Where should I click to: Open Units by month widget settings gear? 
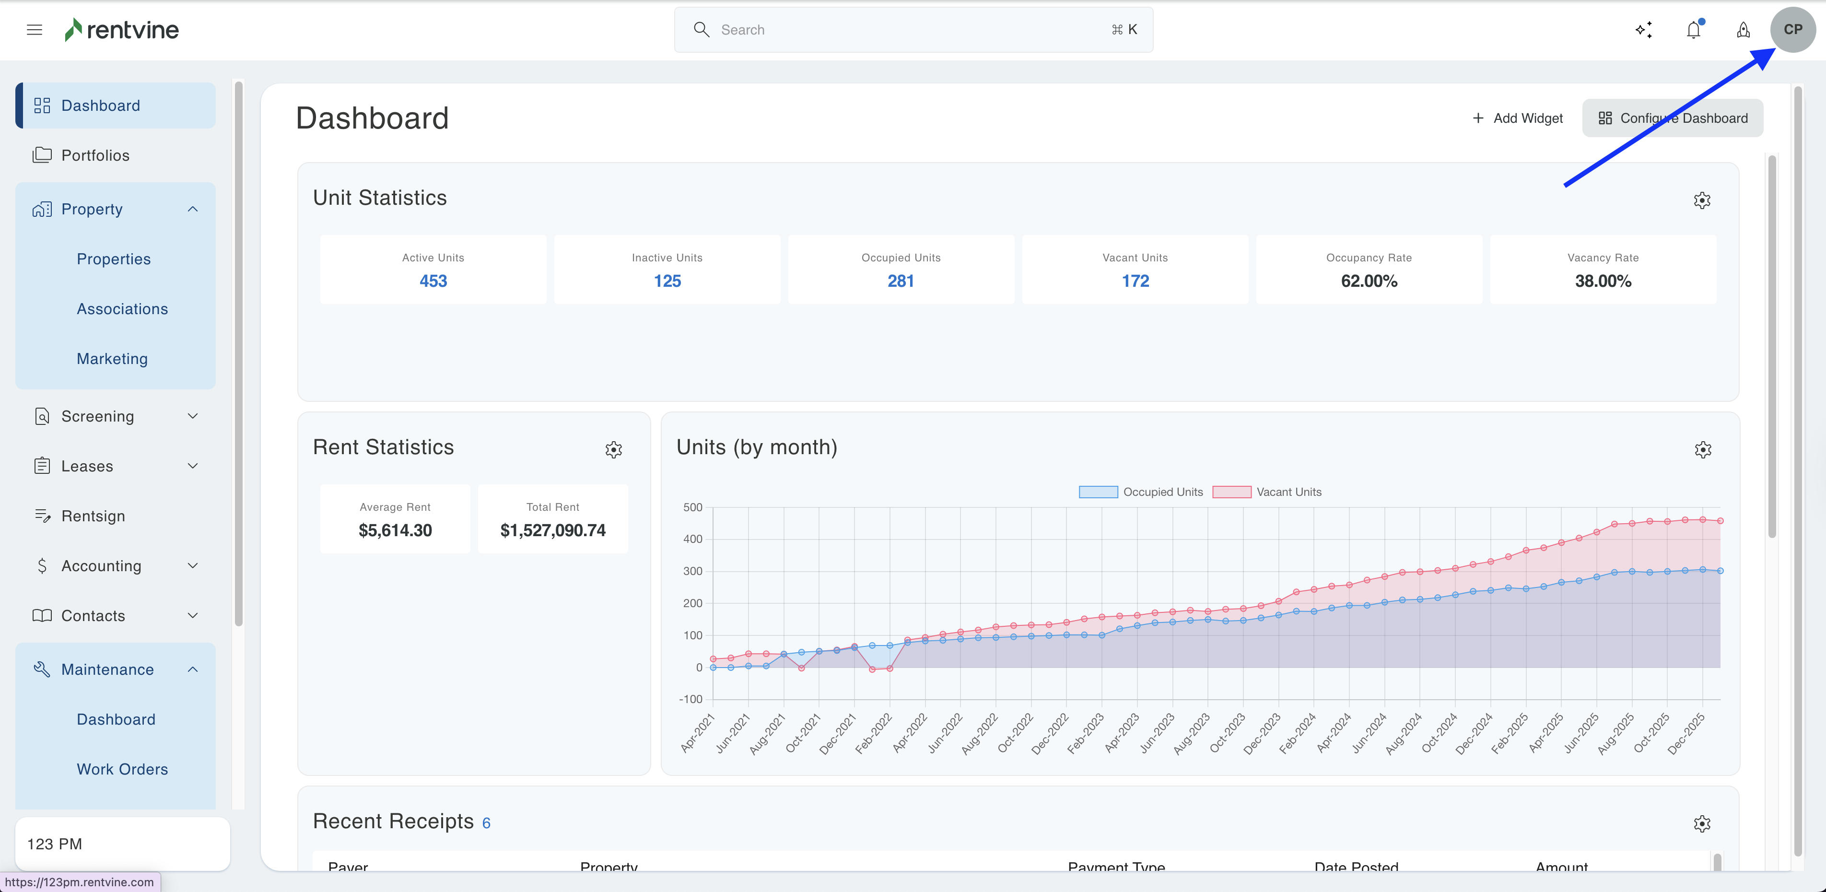(x=1703, y=449)
